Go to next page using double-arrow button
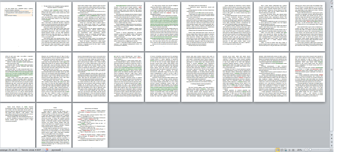The image size is (339, 152). [x=332, y=146]
